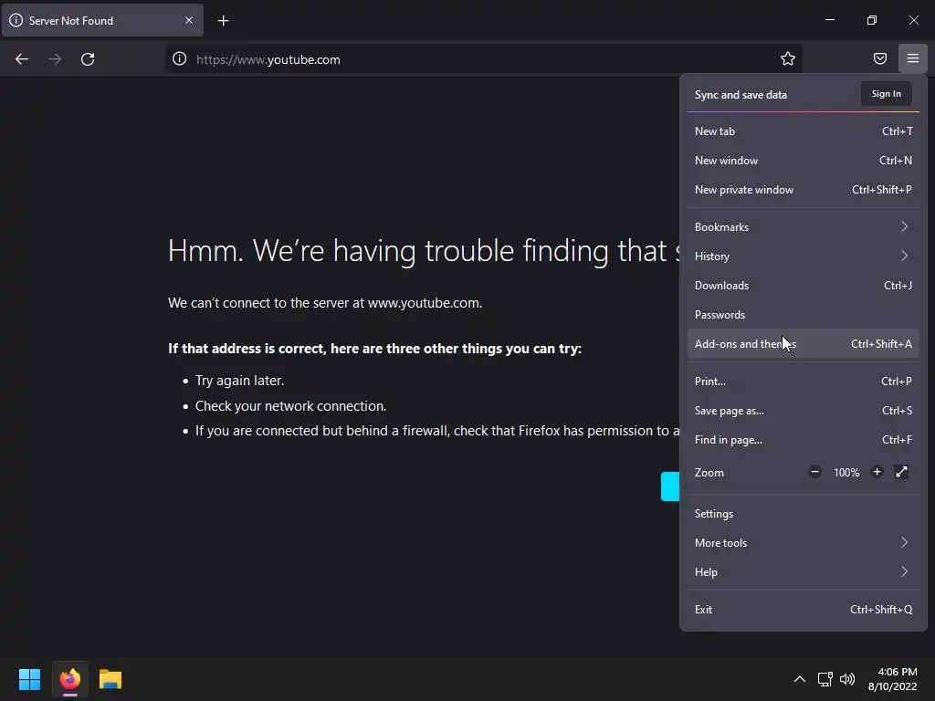Screen dimensions: 935x701
Task: Enter full screen mode from Zoom row
Action: 901,472
